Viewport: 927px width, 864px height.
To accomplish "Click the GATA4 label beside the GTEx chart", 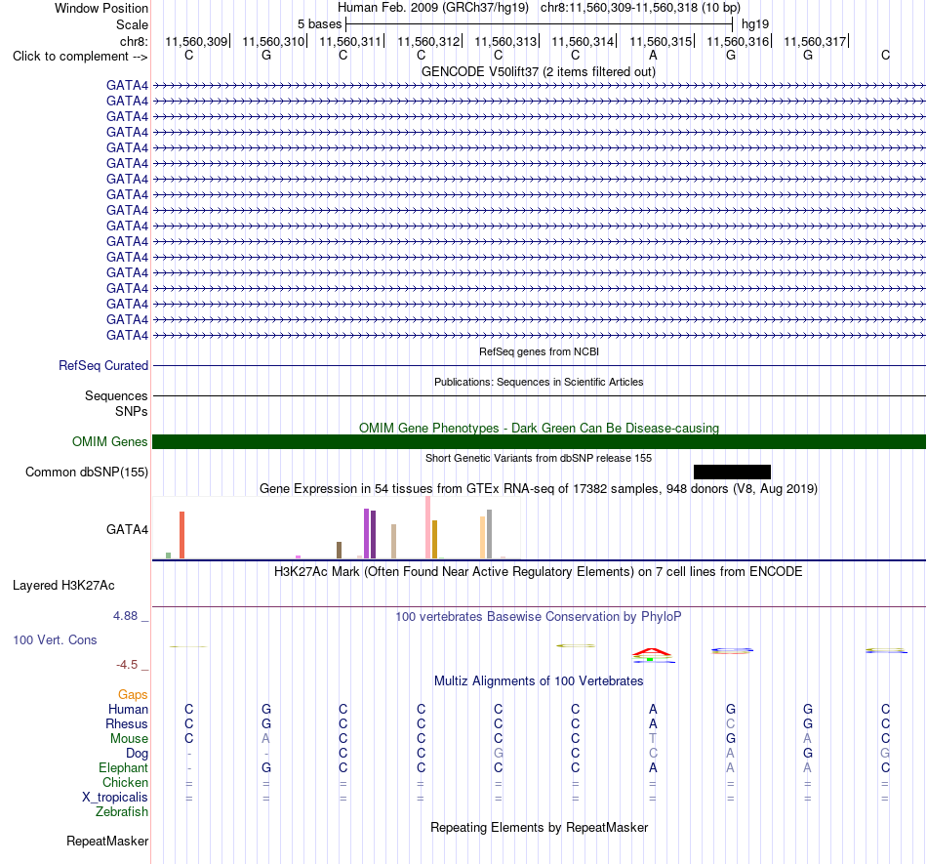I will pos(127,529).
